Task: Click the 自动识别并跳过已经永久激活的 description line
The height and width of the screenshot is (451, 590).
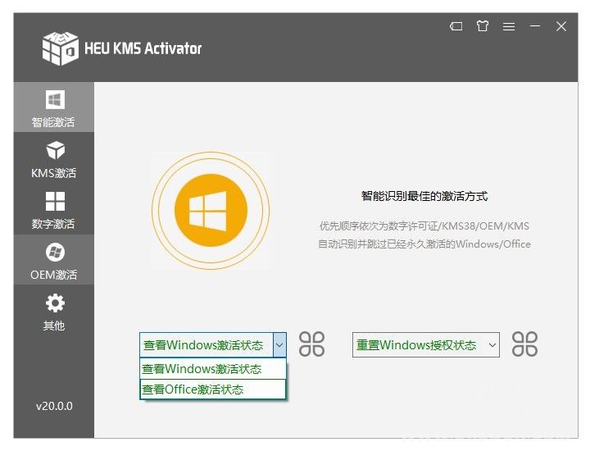Action: [x=424, y=244]
